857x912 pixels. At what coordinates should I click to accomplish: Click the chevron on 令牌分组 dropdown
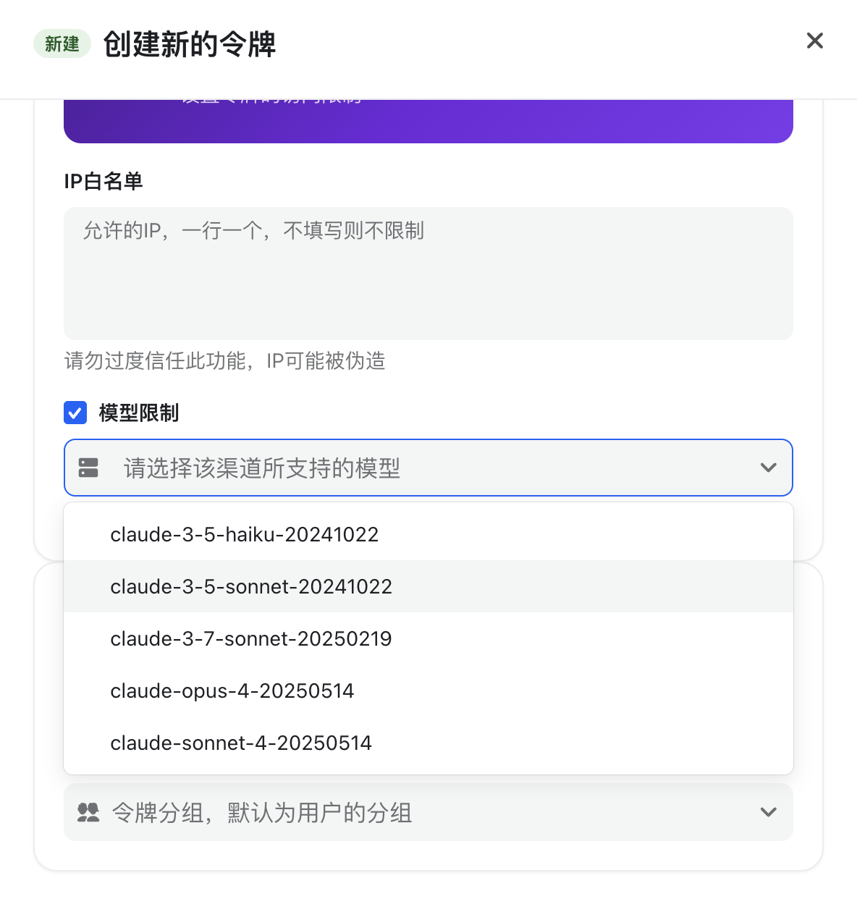pos(769,812)
